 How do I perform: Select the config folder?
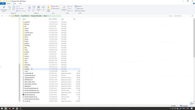(x=26, y=31)
